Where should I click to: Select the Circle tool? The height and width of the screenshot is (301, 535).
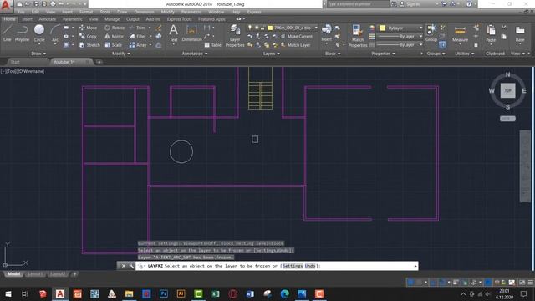pos(39,33)
